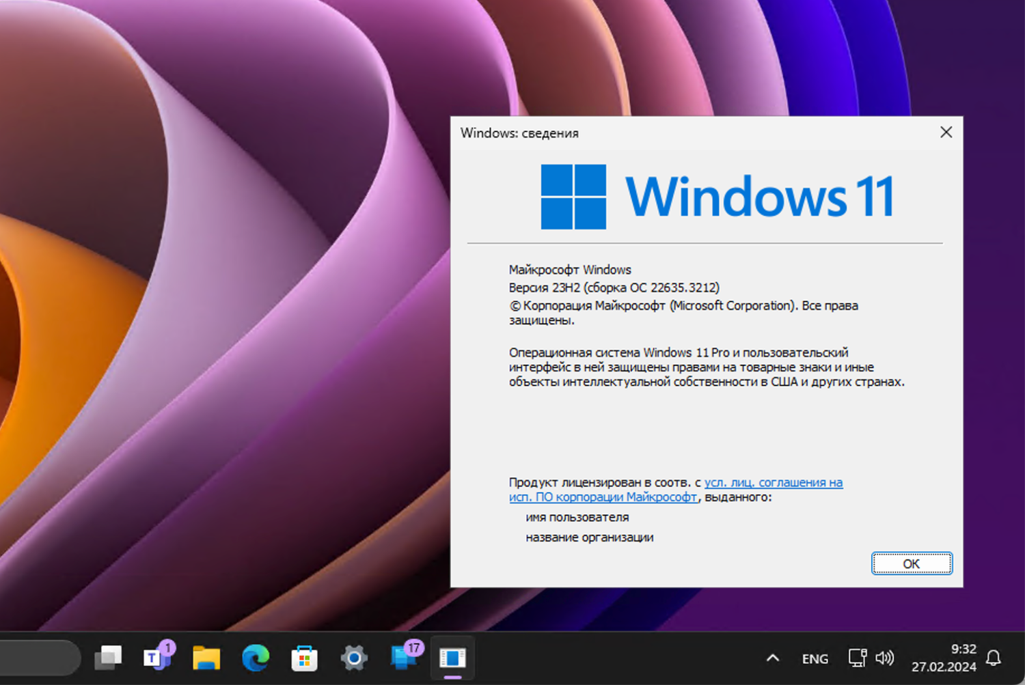Select the active Windows: сведения taskbar icon
1025x685 pixels.
(452, 658)
